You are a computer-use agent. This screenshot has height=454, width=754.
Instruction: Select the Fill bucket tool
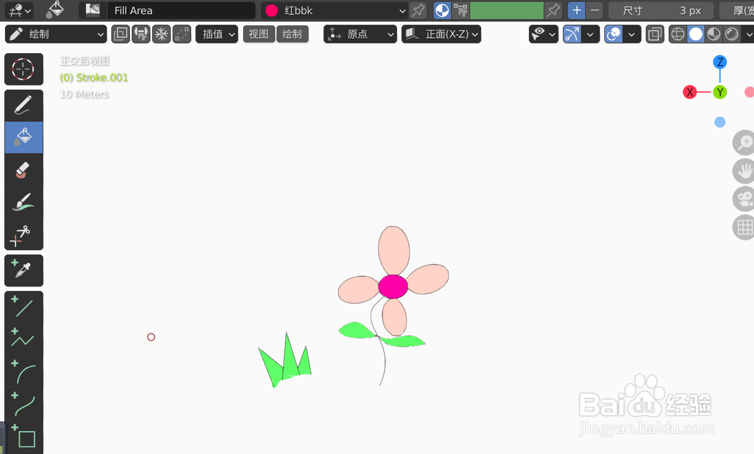[24, 137]
